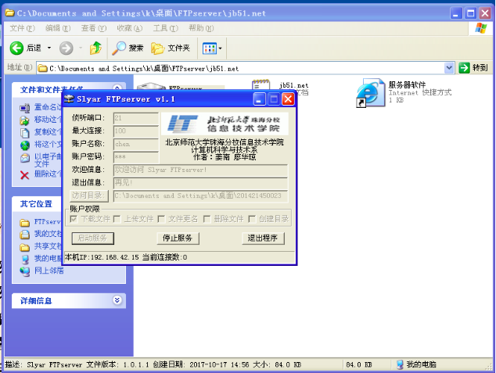
Task: Toggle the 下载文件 download permission checkbox
Action: coord(74,219)
